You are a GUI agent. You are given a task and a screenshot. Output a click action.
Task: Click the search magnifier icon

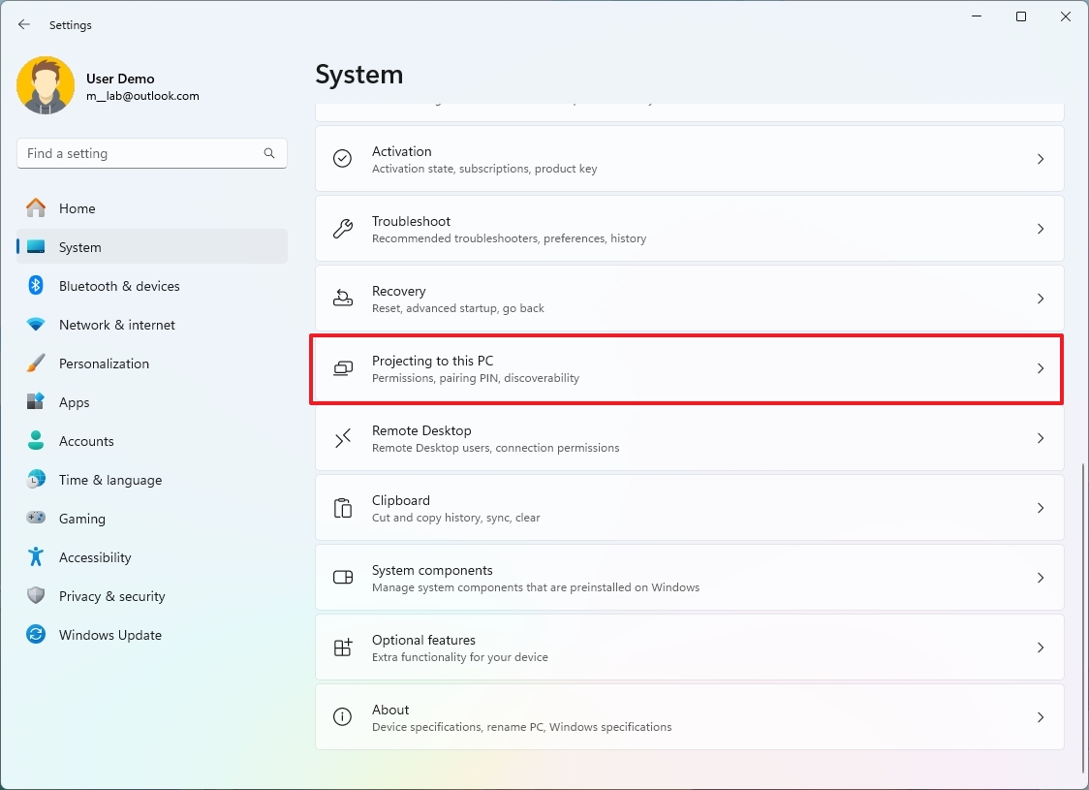269,153
